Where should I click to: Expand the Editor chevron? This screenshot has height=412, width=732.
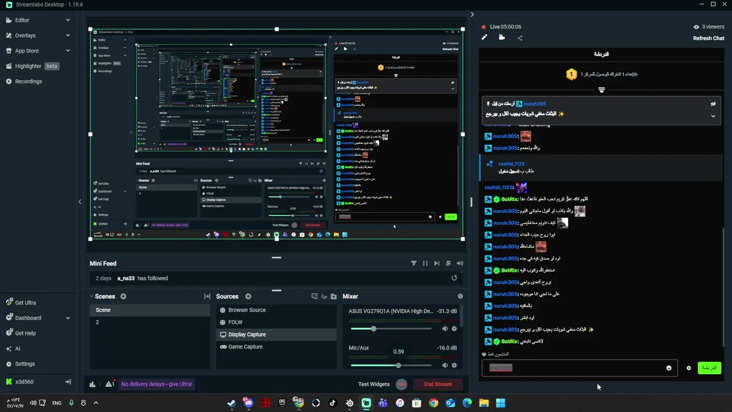coord(67,20)
